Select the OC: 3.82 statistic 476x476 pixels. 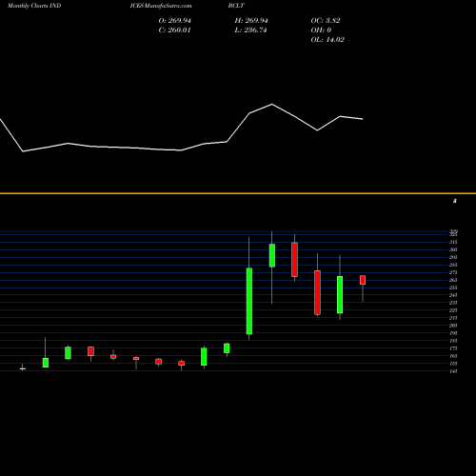click(x=326, y=21)
